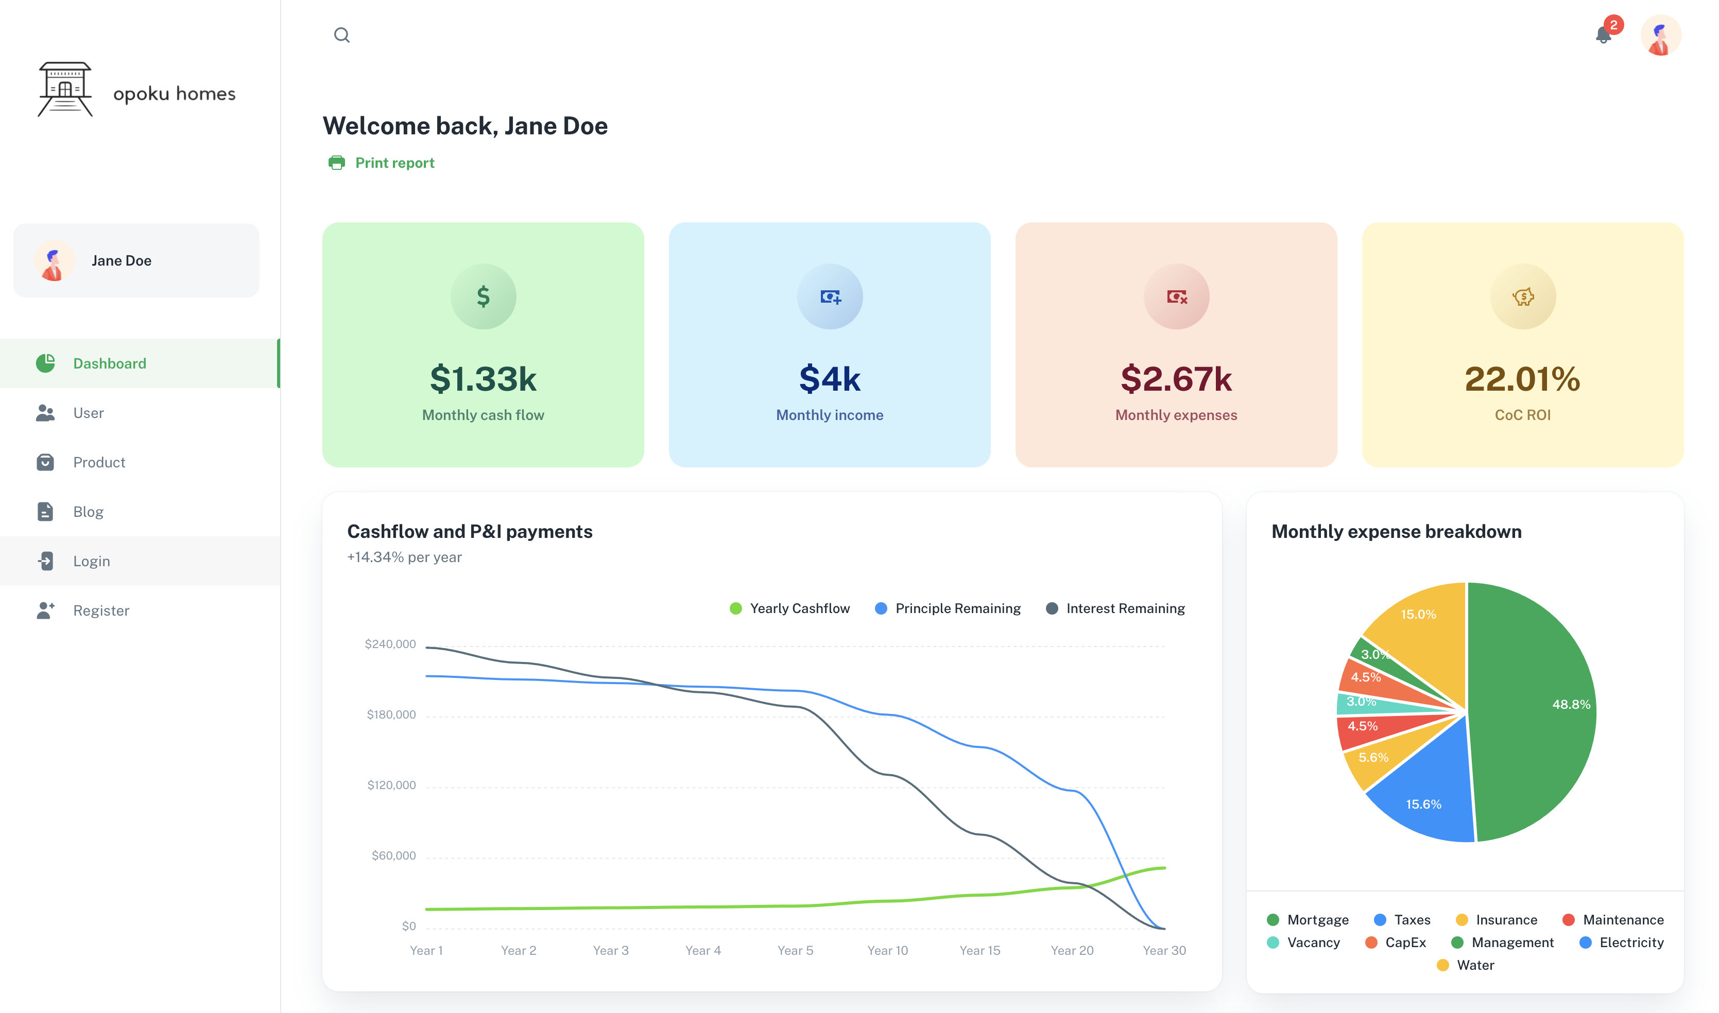The image size is (1719, 1013).
Task: Click the 22.01% CoC ROI card
Action: pyautogui.click(x=1522, y=345)
